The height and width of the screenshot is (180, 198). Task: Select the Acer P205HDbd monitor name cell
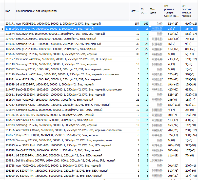click(x=72, y=24)
